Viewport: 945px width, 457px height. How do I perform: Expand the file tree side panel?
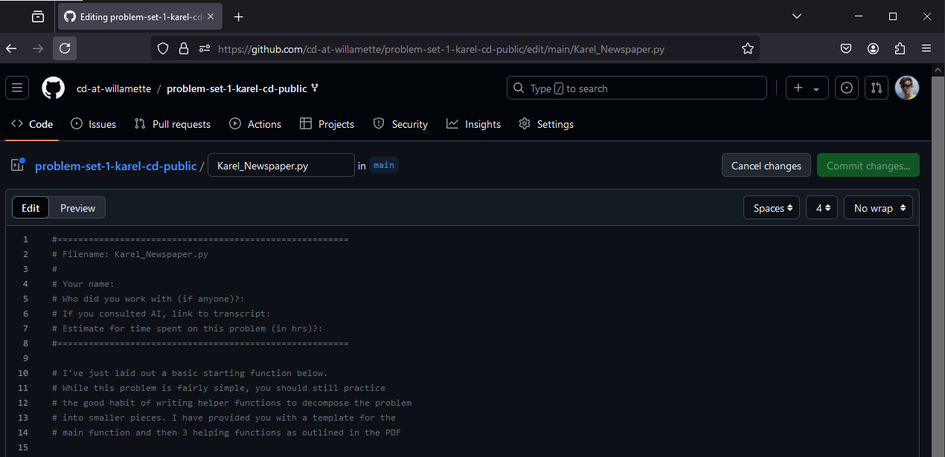pyautogui.click(x=18, y=166)
